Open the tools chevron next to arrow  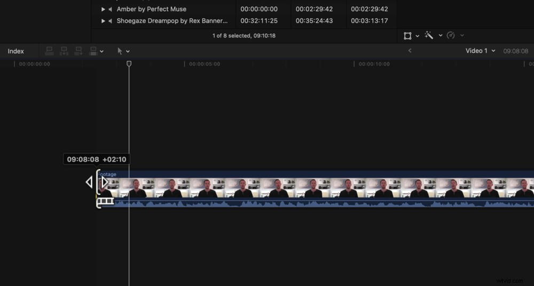[128, 51]
